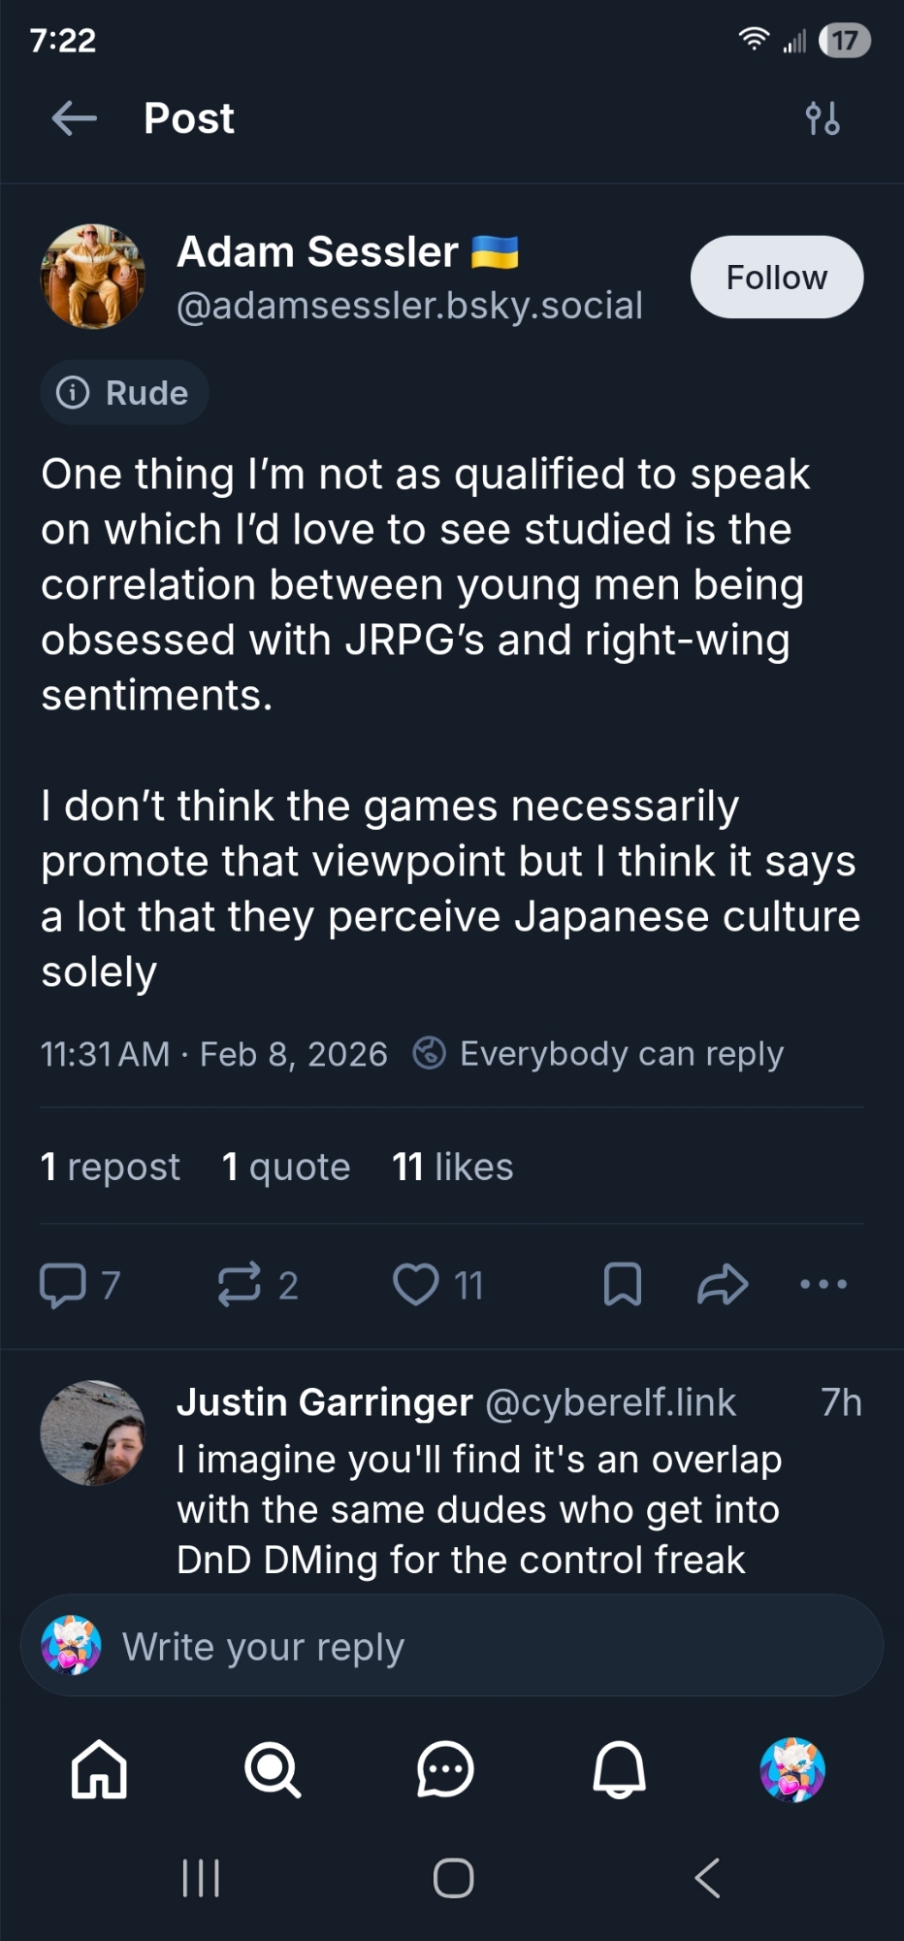
Task: Bookmark this post
Action: click(x=622, y=1285)
